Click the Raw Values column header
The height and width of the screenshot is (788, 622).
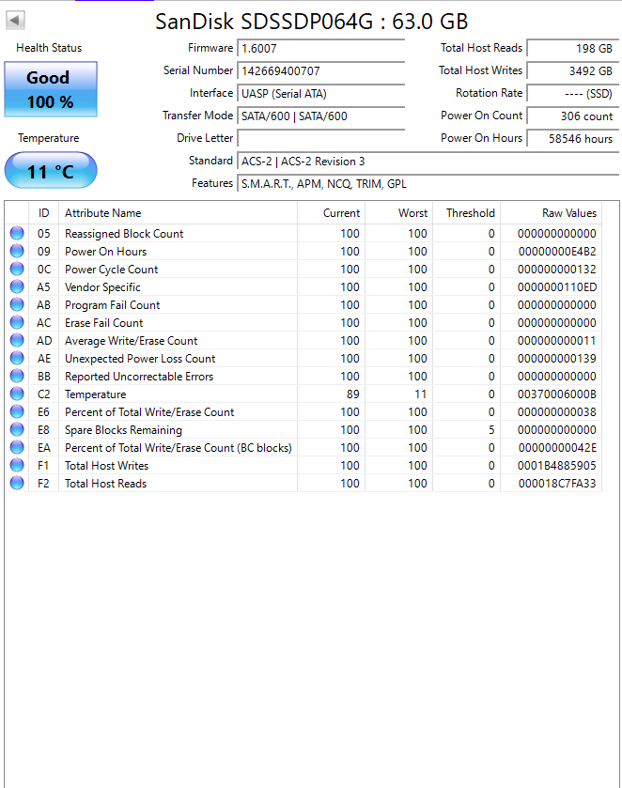552,213
